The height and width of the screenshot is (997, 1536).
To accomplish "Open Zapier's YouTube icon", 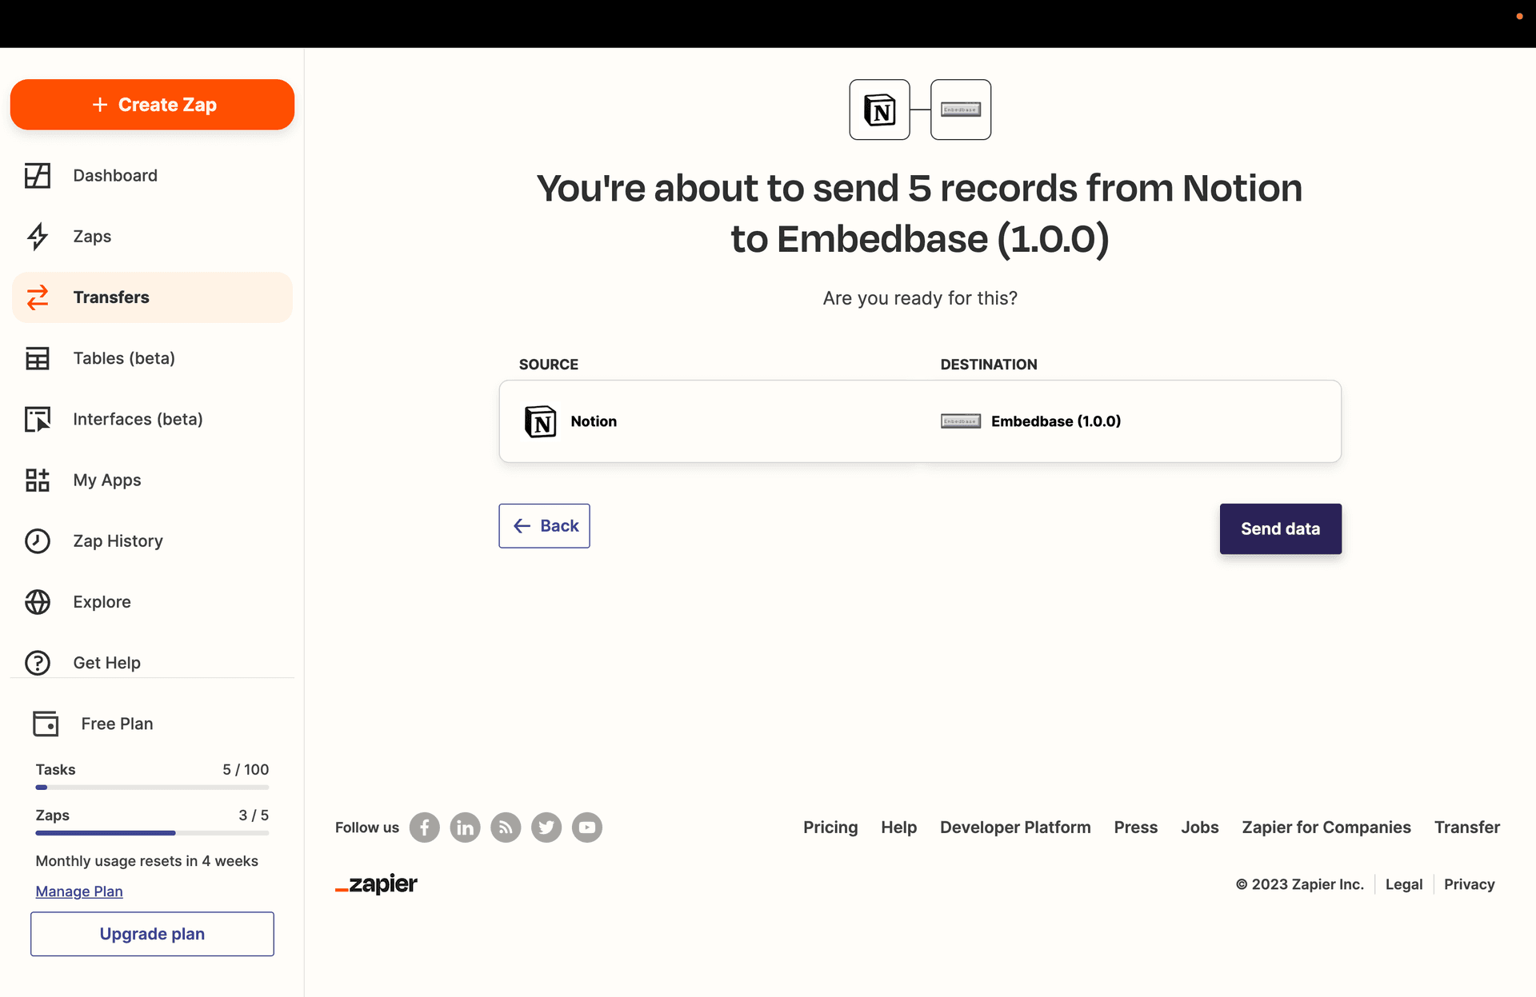I will (587, 828).
